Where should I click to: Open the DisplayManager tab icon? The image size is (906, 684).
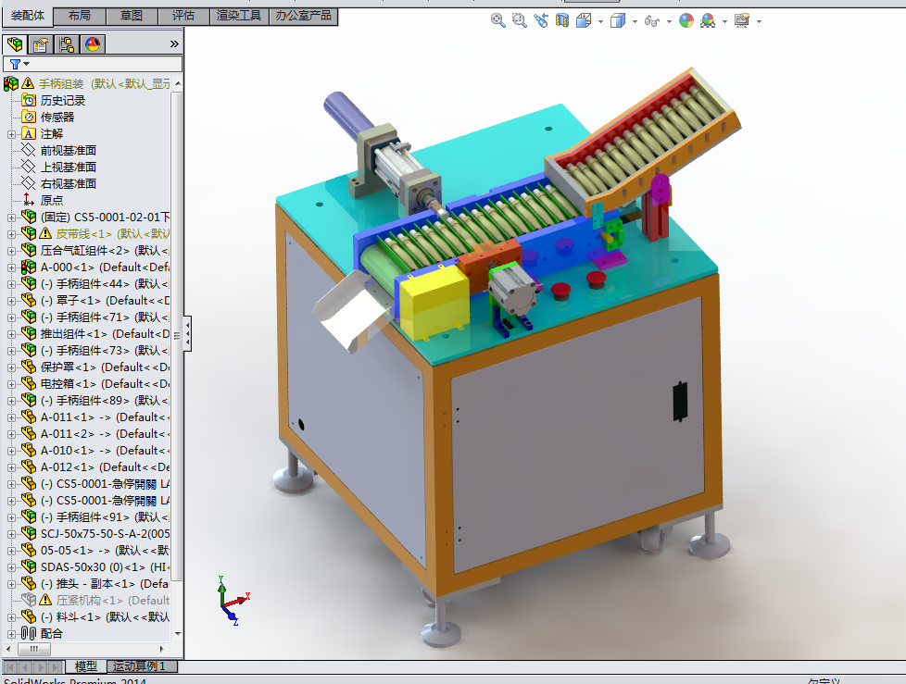coord(93,44)
